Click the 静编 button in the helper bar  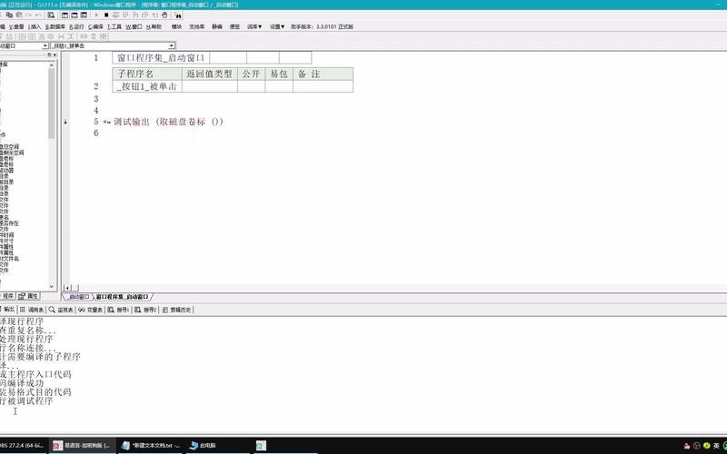[217, 27]
